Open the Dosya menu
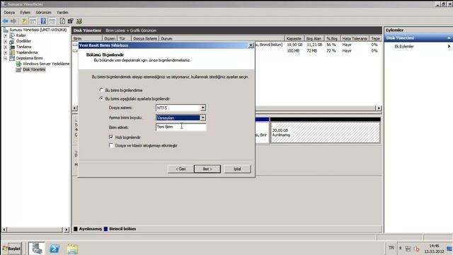The width and height of the screenshot is (453, 255). coord(9,13)
